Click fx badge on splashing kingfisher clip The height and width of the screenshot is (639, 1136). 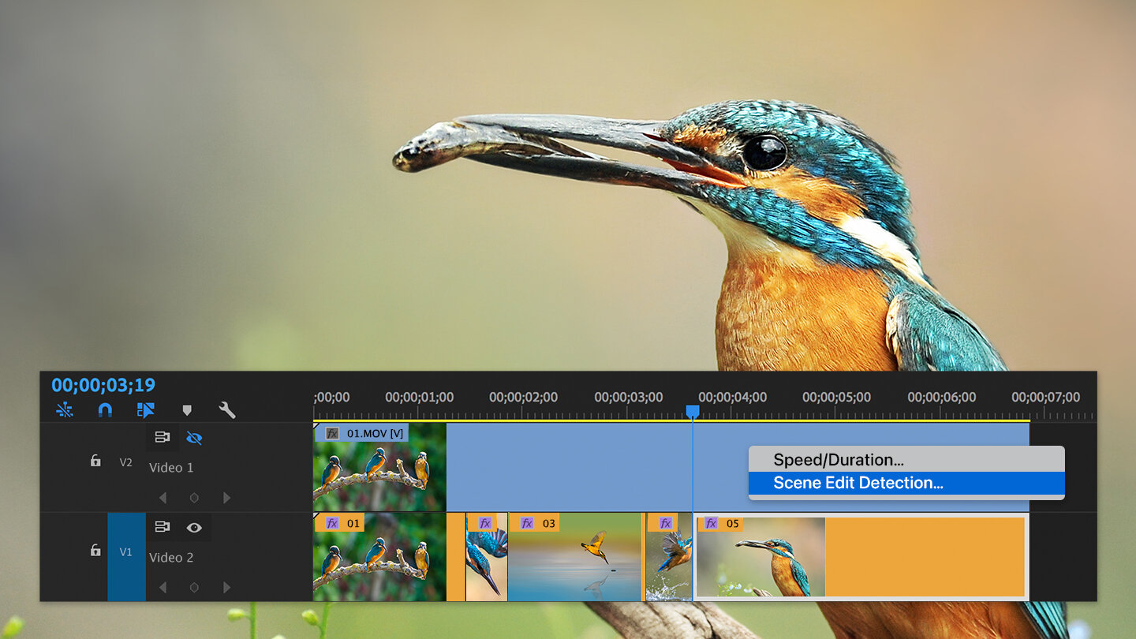pos(666,523)
